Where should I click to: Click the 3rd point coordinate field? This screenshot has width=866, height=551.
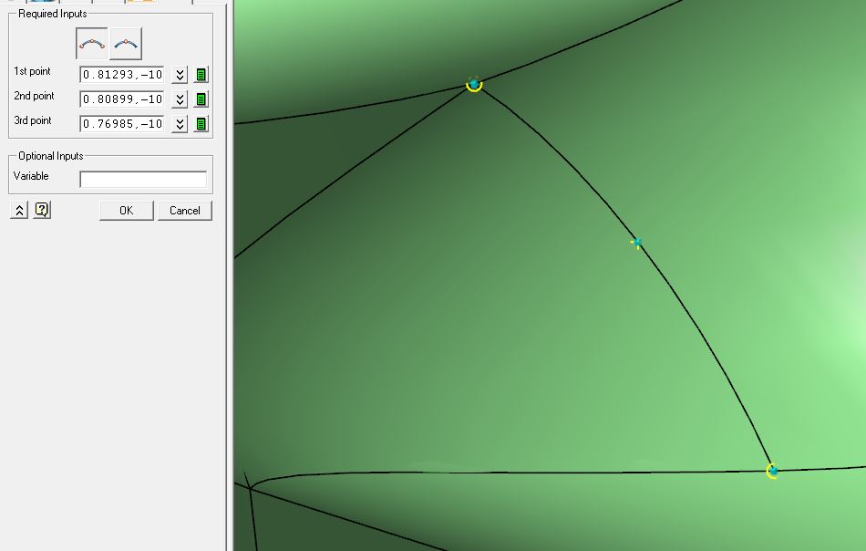pos(122,124)
